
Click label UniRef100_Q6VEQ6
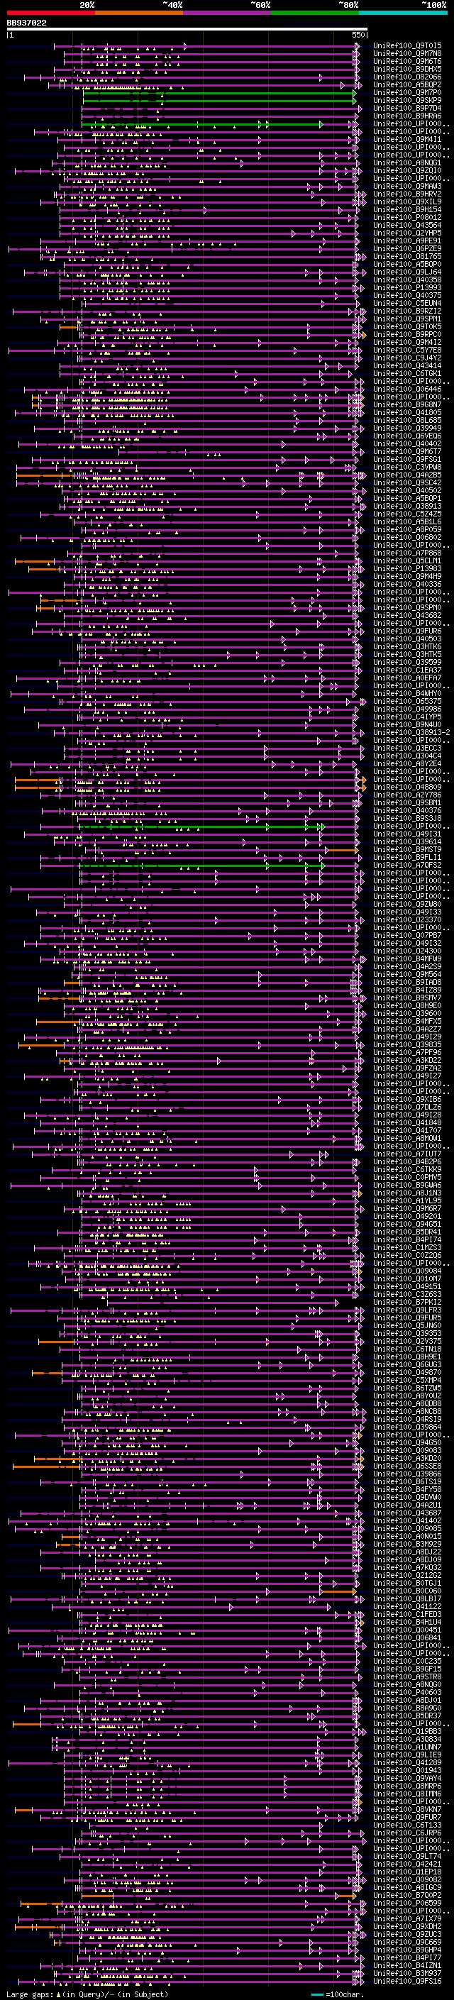click(407, 436)
